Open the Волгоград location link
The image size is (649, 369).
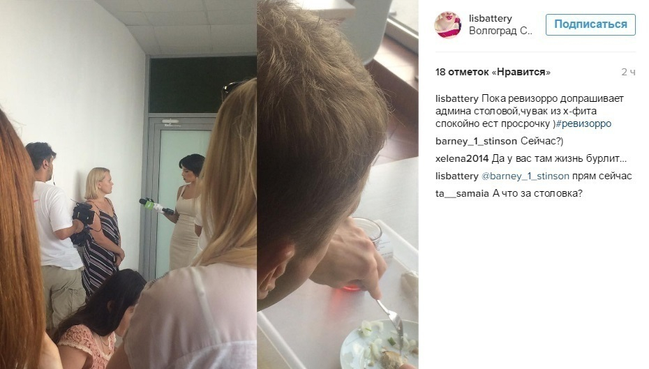pos(500,31)
